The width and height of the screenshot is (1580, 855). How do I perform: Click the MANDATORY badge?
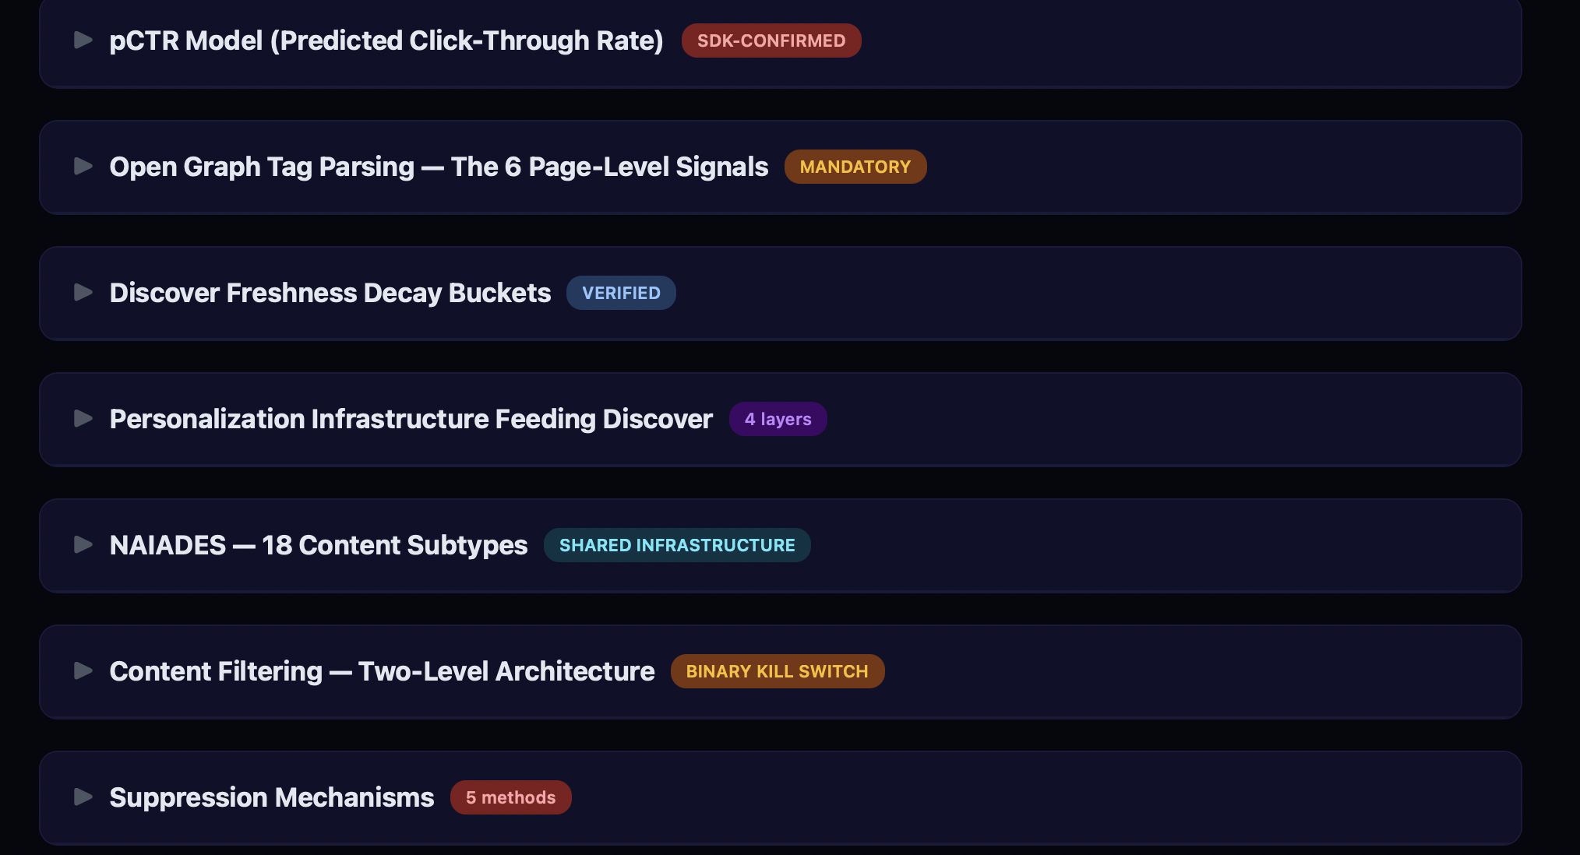pos(855,167)
